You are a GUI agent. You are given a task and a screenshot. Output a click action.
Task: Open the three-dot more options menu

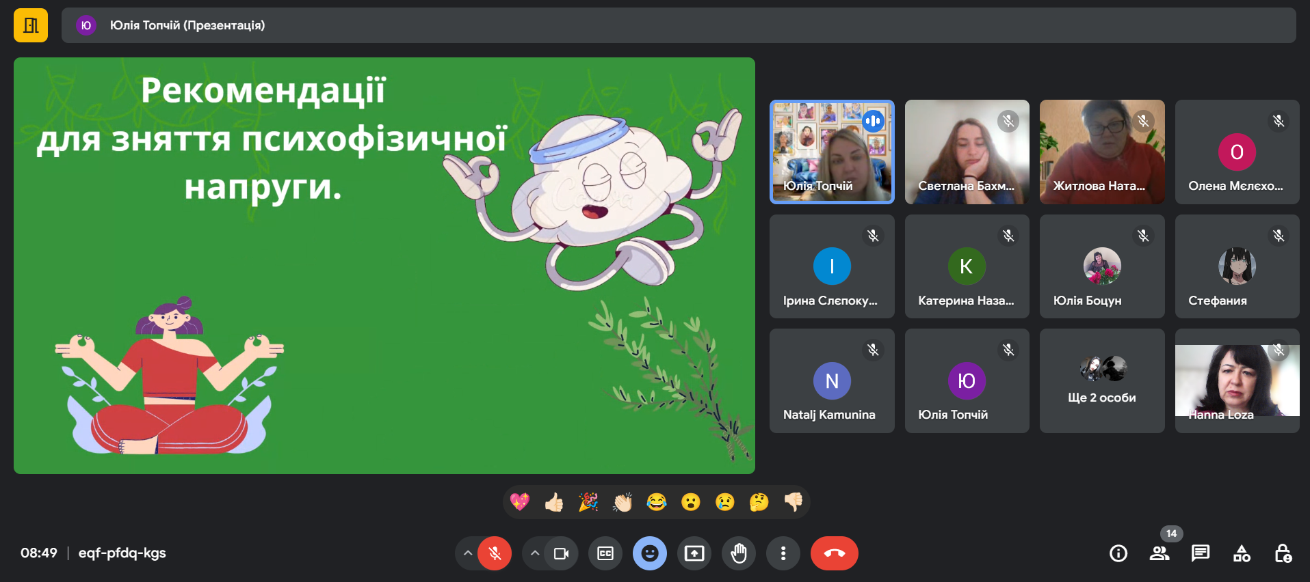783,553
